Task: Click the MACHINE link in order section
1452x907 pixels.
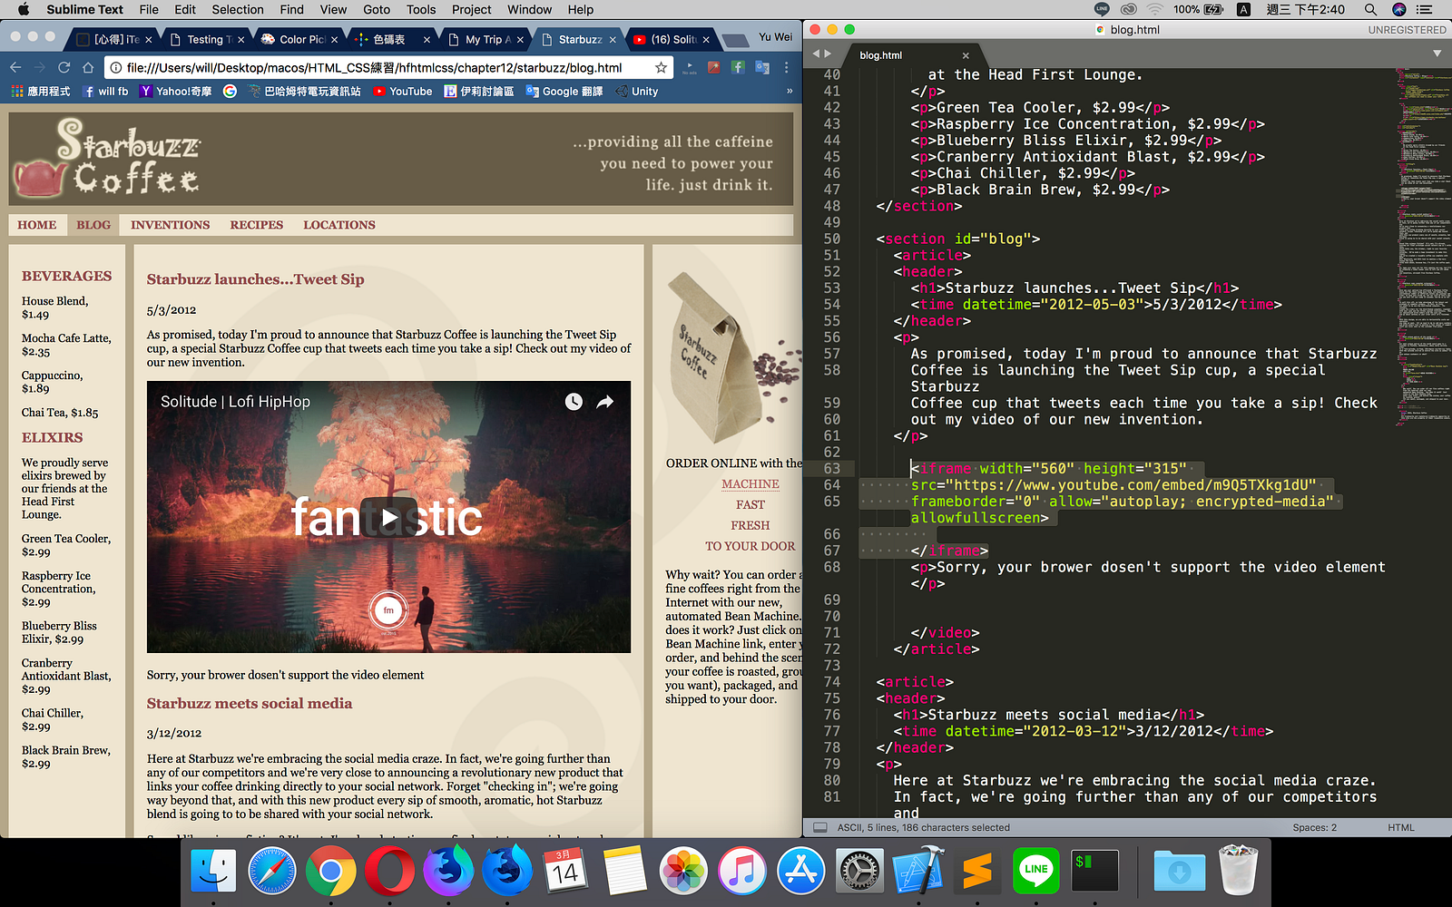Action: (751, 484)
